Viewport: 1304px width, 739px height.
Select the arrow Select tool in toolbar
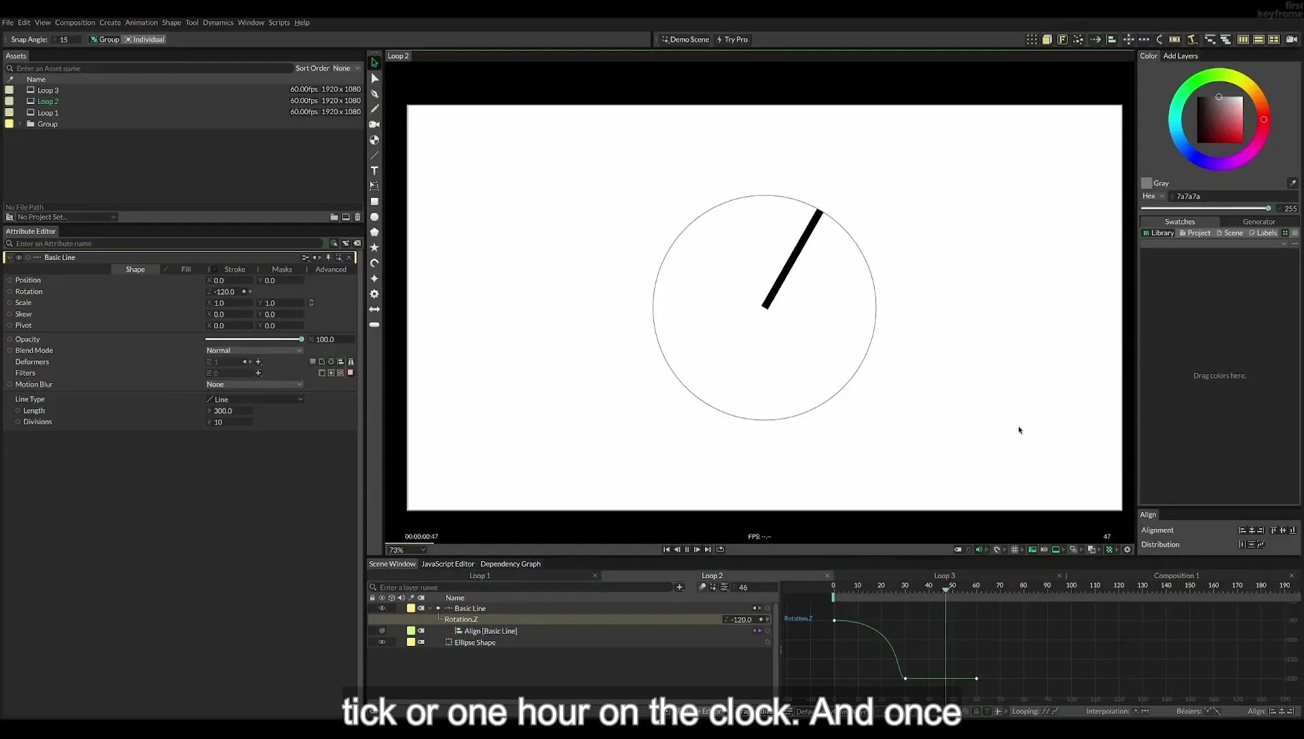tap(374, 62)
